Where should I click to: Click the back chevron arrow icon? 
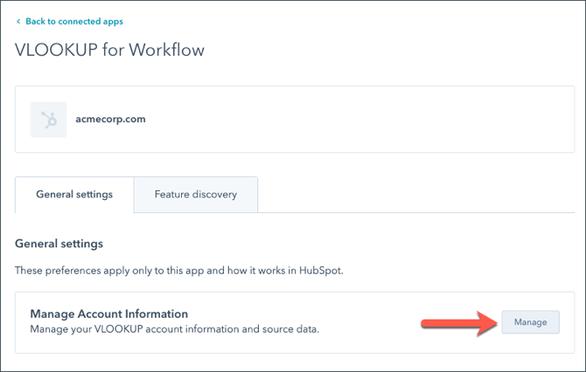coord(18,22)
